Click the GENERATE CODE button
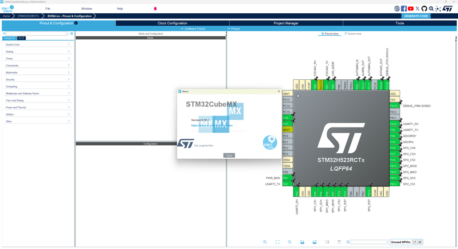This screenshot has height=249, width=458. point(416,16)
